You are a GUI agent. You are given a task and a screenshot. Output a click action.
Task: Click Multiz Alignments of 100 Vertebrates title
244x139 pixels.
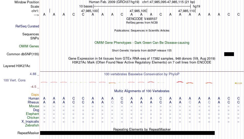click(x=142, y=91)
